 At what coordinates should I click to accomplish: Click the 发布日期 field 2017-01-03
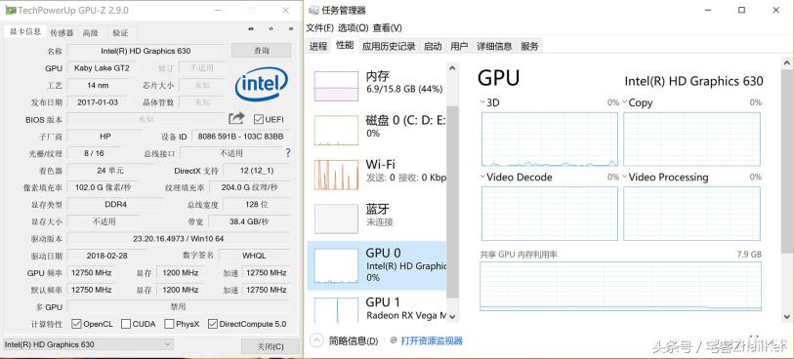coord(98,102)
